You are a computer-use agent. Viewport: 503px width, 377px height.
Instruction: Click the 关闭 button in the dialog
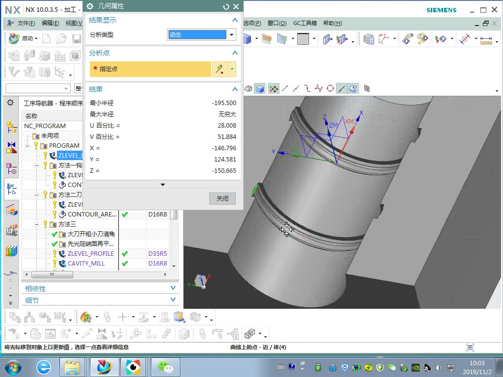[222, 199]
